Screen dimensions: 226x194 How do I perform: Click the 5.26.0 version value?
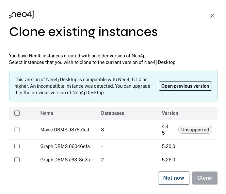[x=169, y=160]
